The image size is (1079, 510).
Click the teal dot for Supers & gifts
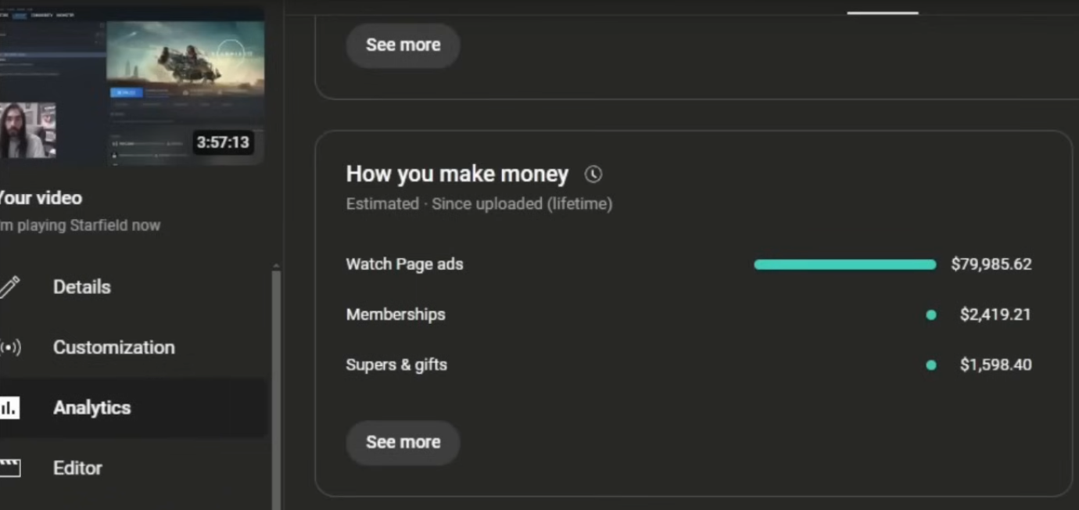pyautogui.click(x=930, y=365)
